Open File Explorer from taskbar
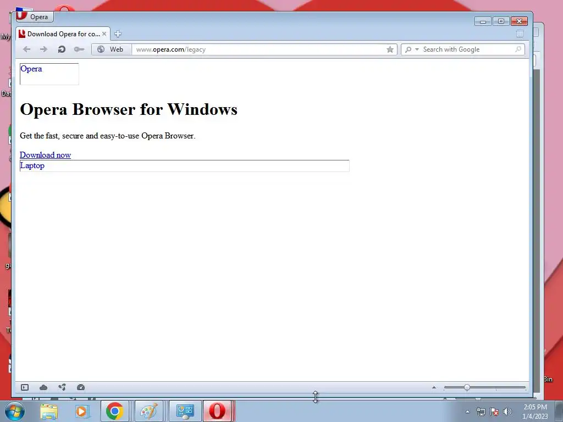This screenshot has width=563, height=422. tap(49, 412)
